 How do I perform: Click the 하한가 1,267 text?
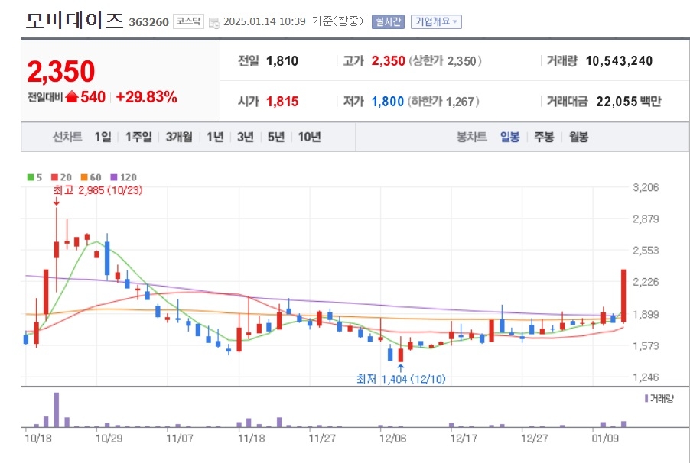point(443,102)
